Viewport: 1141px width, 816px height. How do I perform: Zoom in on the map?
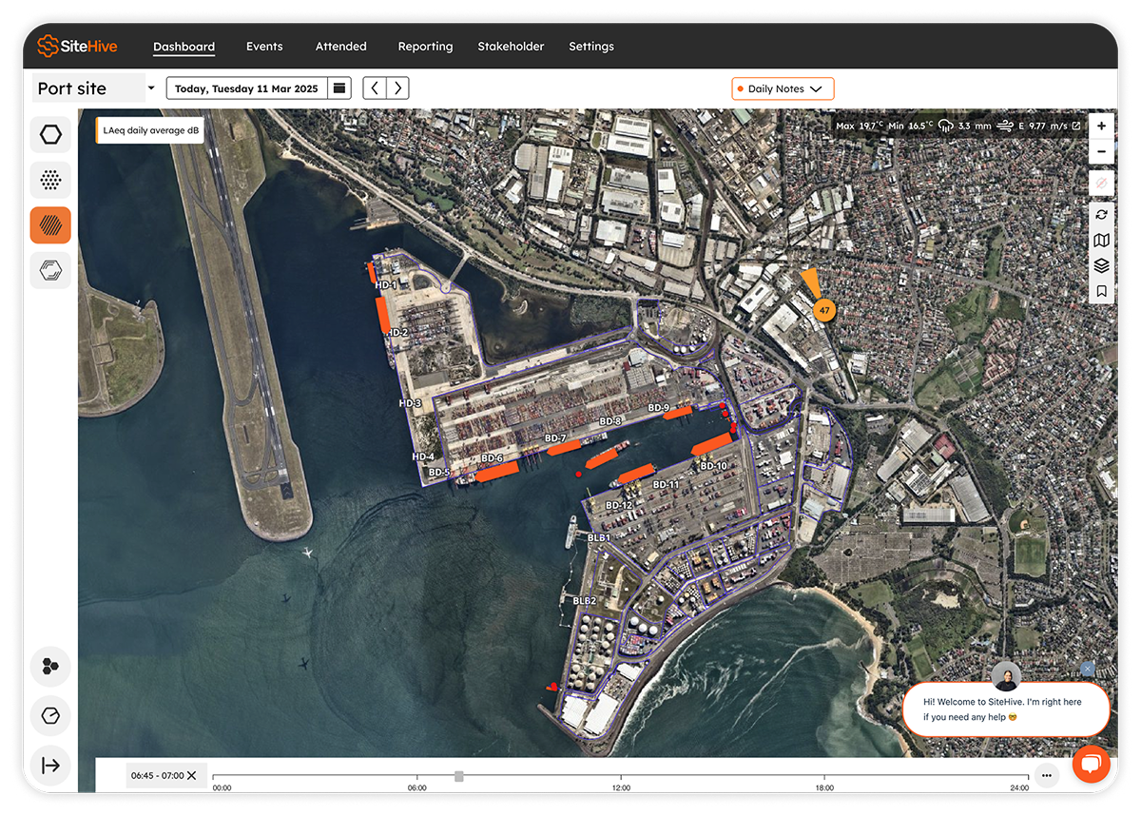[x=1101, y=126]
